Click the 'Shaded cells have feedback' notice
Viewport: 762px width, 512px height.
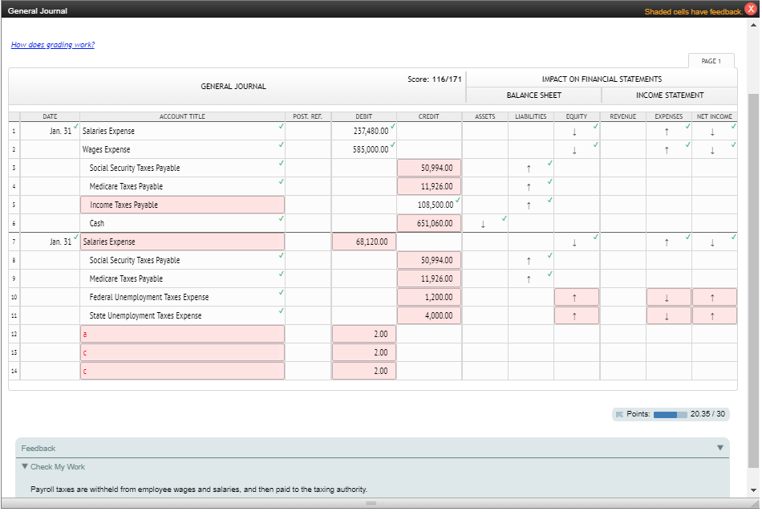(x=693, y=12)
